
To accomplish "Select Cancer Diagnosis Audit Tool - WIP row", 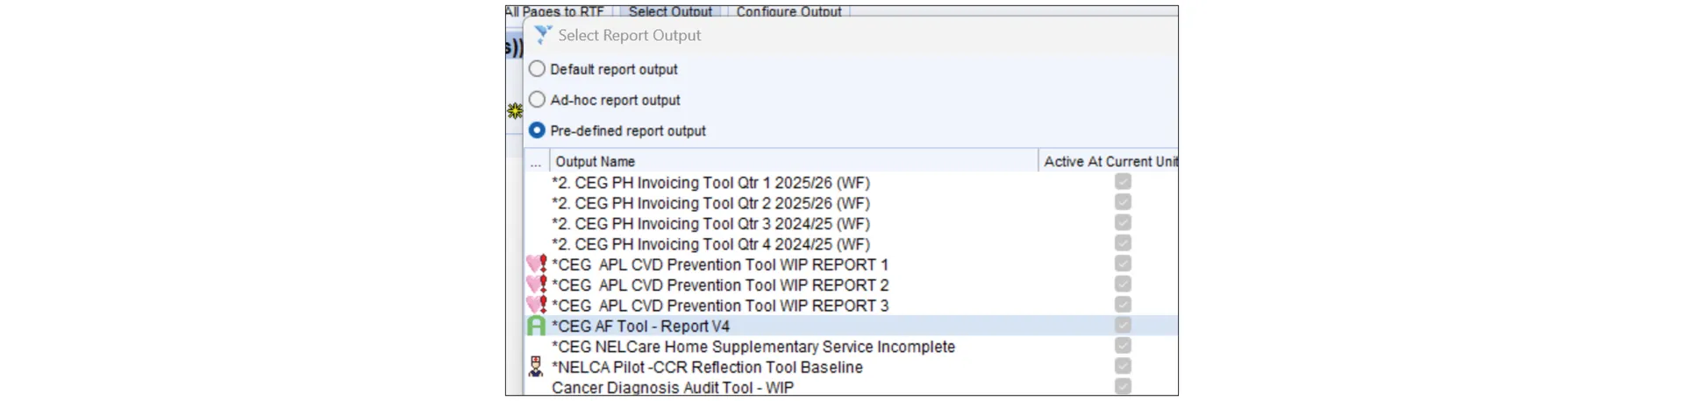I will [x=672, y=387].
